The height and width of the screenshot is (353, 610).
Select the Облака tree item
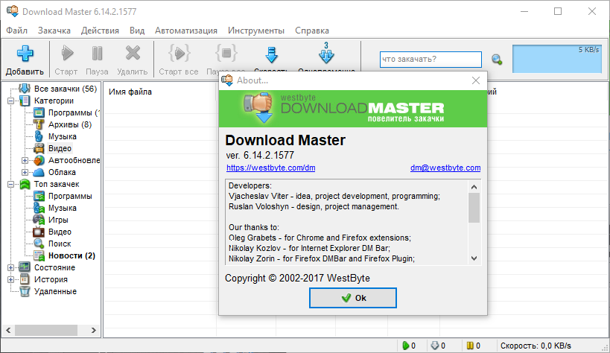pyautogui.click(x=62, y=172)
